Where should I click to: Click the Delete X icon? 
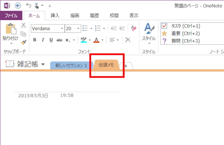pyautogui.click(x=128, y=40)
